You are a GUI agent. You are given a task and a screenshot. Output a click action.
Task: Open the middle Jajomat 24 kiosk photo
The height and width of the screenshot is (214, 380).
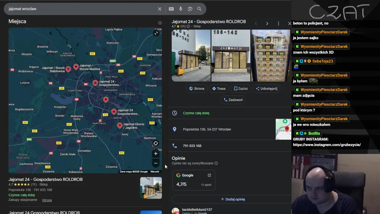click(231, 55)
